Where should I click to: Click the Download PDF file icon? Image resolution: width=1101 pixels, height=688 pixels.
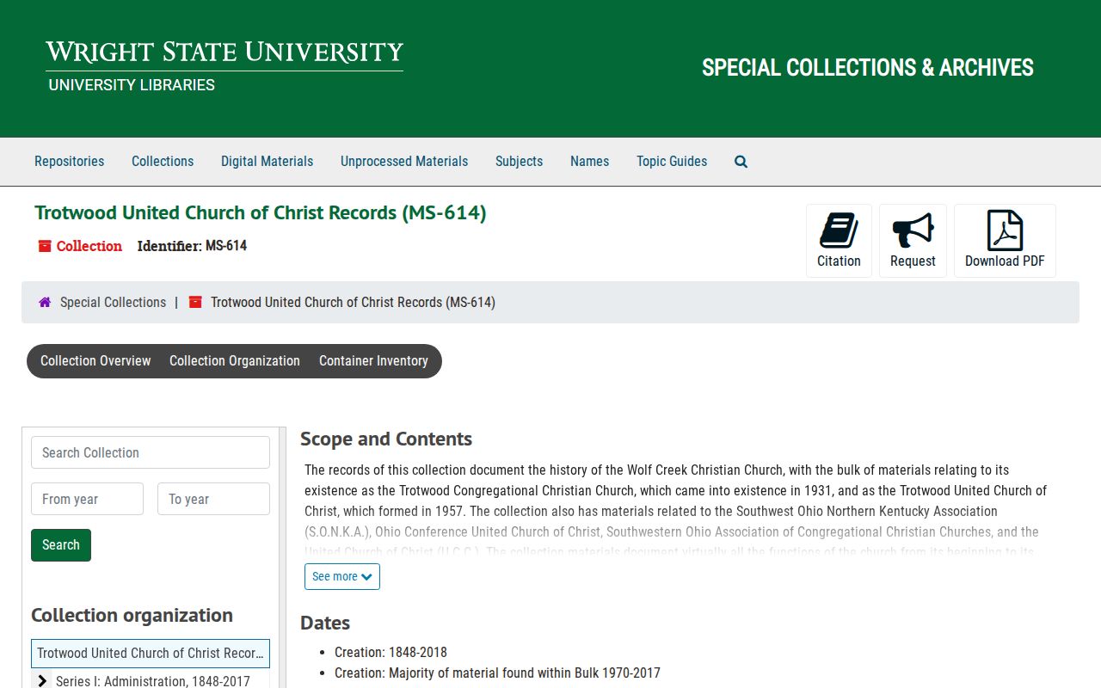[1005, 241]
